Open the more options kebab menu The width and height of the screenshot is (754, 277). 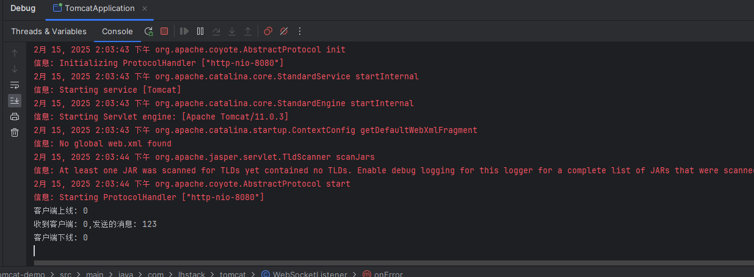(x=300, y=31)
